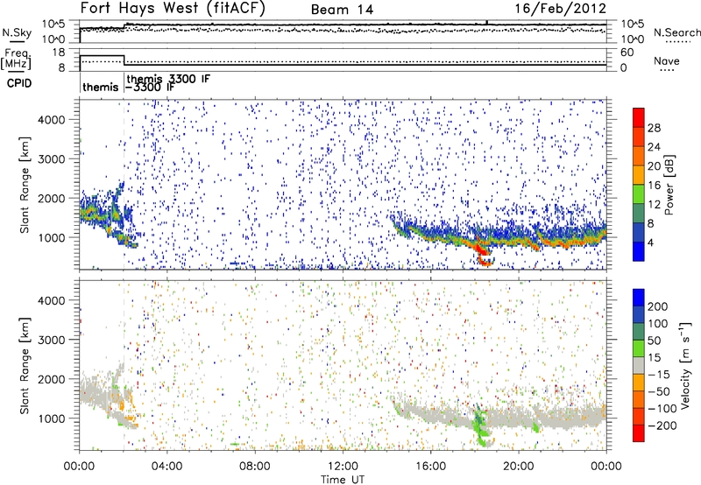Select the '12:00' time tick label
This screenshot has height=485, width=701.
point(343,467)
